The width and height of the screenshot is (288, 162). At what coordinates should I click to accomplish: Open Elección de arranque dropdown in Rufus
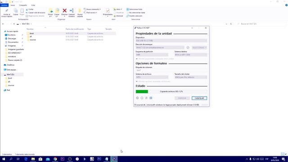point(160,48)
